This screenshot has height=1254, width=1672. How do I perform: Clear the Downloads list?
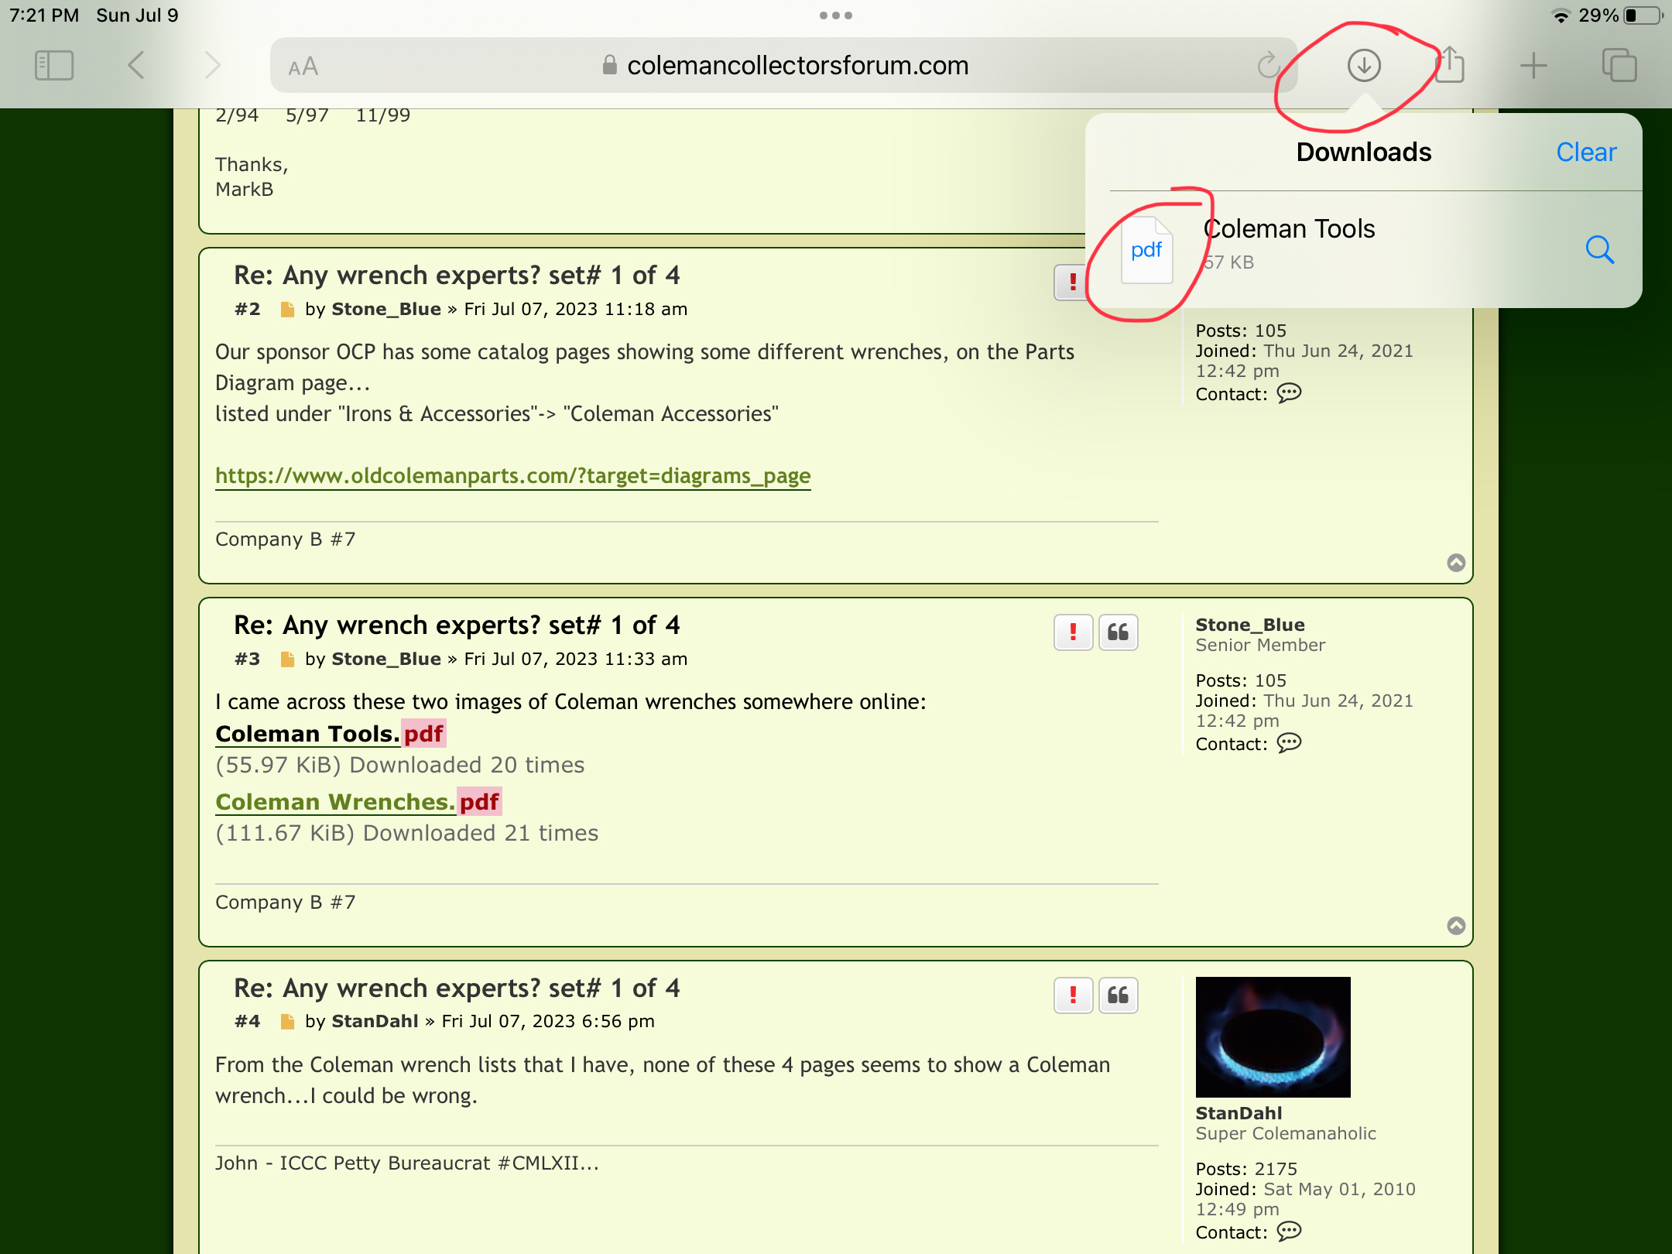pos(1586,152)
